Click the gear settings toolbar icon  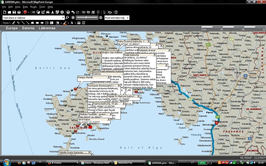point(62,12)
